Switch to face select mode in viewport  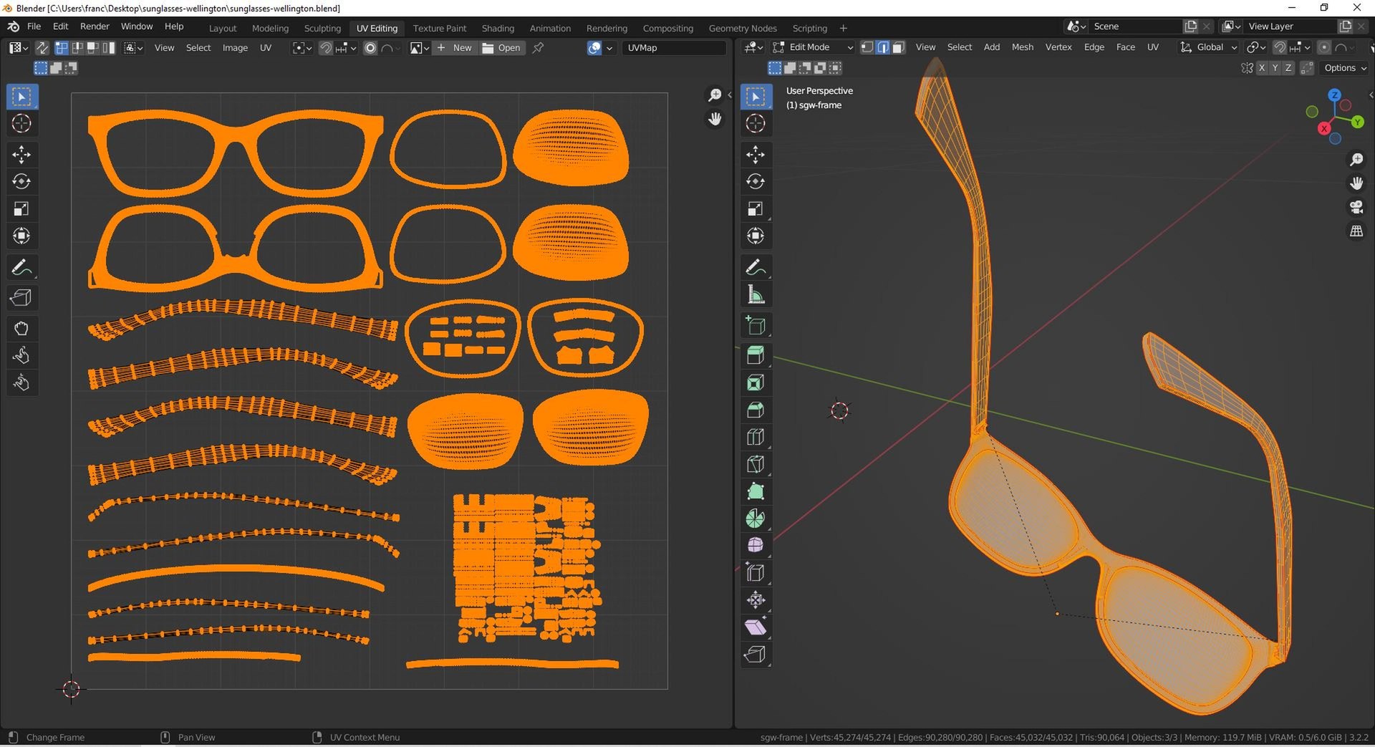point(899,47)
